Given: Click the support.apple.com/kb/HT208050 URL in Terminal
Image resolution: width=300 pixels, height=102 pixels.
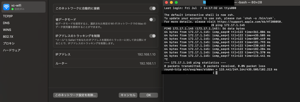Looking at the screenshot, I should tap(249, 22).
